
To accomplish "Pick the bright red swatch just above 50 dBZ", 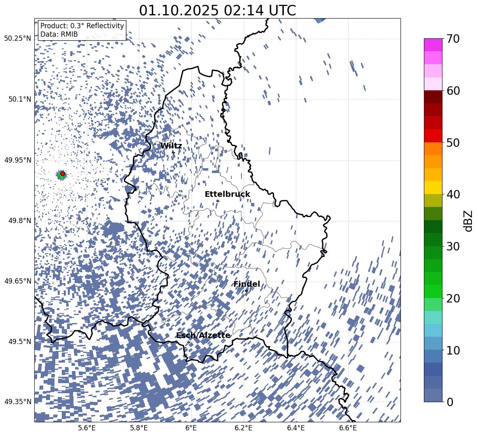I will [433, 136].
